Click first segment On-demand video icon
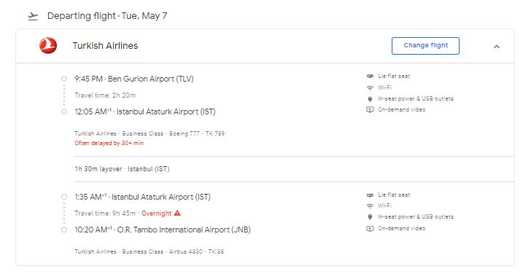 point(370,109)
